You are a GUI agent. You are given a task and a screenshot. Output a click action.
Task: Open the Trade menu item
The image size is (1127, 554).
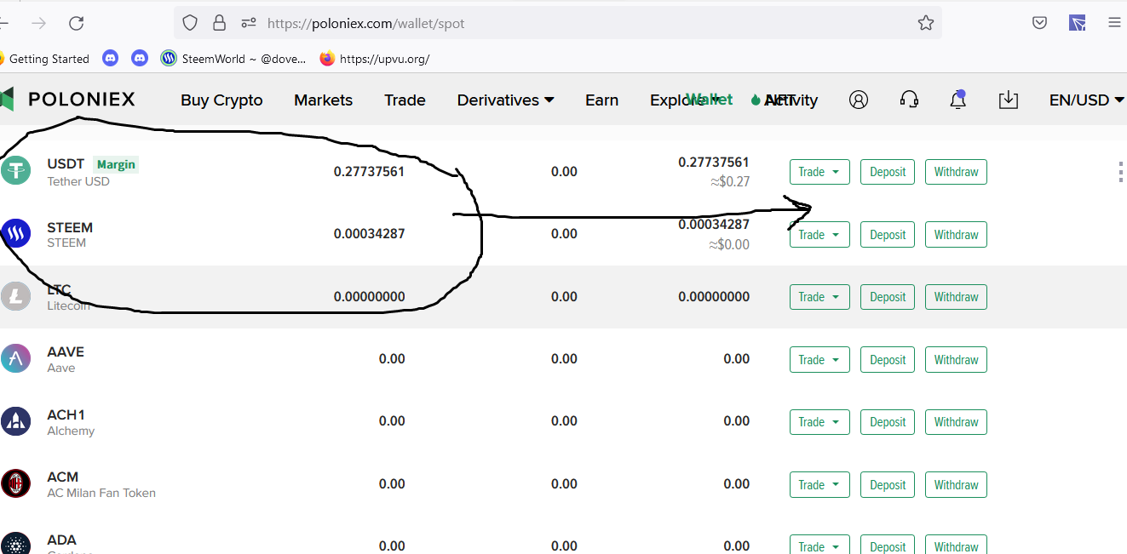405,100
